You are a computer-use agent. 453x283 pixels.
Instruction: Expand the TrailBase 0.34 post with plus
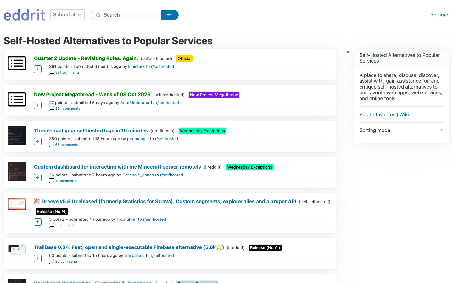[x=38, y=258]
